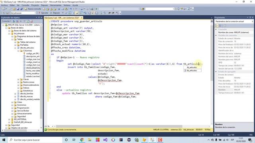Image resolution: width=255 pixels, height=143 pixels.
Task: Open the Herramientas menu
Action: (56, 5)
